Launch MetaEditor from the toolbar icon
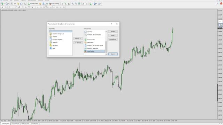 click(x=40, y=4)
